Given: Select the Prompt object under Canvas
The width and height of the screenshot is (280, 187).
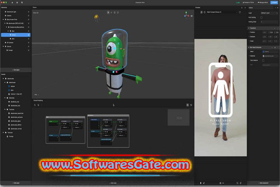Looking at the screenshot, I should tap(10, 50).
